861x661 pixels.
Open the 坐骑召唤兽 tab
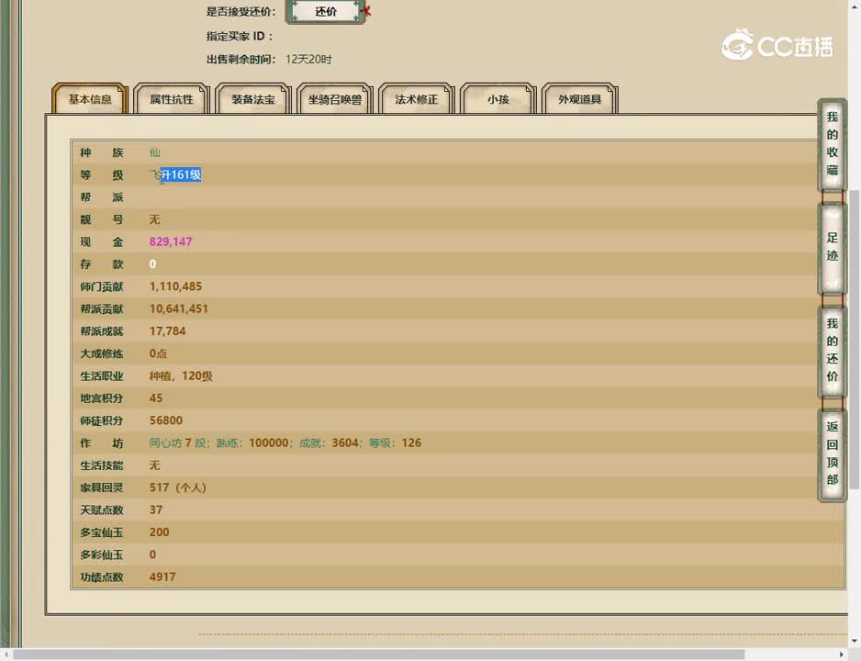334,99
